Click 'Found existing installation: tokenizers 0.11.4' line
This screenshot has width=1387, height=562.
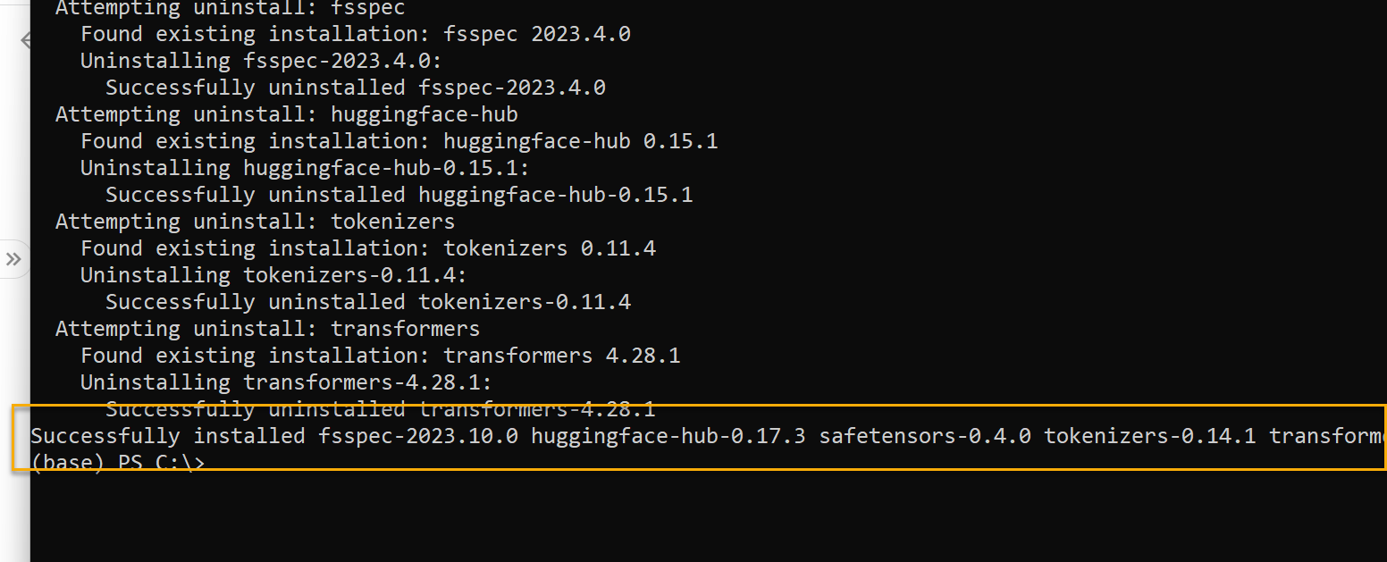pos(368,248)
